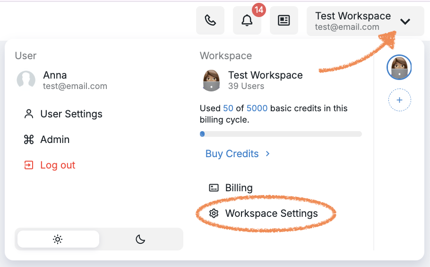Click the red Log out icon

[29, 165]
